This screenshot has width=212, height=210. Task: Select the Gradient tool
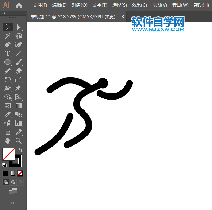(x=19, y=106)
